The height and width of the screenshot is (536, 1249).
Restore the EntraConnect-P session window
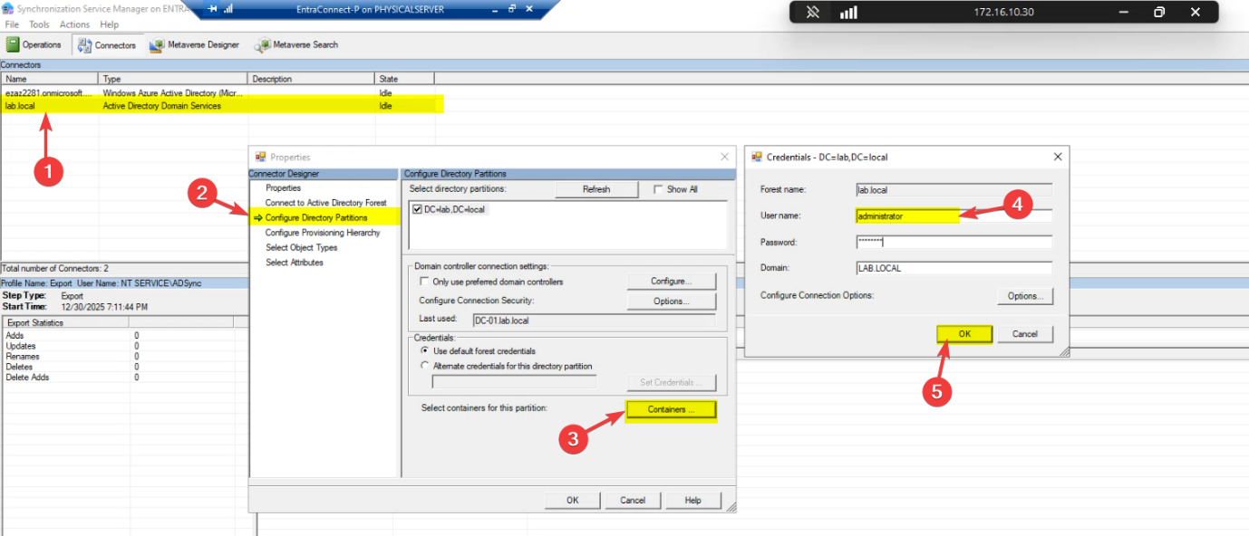coord(511,9)
